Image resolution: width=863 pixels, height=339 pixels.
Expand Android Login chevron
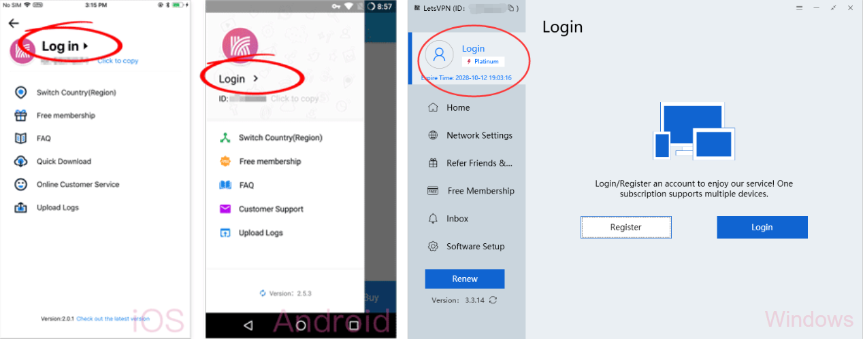pos(255,79)
